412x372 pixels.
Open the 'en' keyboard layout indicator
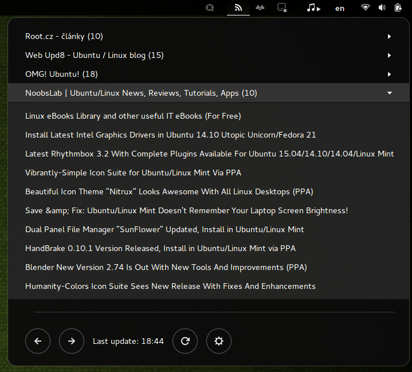pos(340,9)
